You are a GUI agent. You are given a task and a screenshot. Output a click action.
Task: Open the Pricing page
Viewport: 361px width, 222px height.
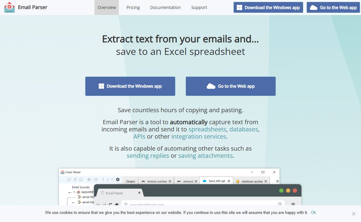click(133, 7)
